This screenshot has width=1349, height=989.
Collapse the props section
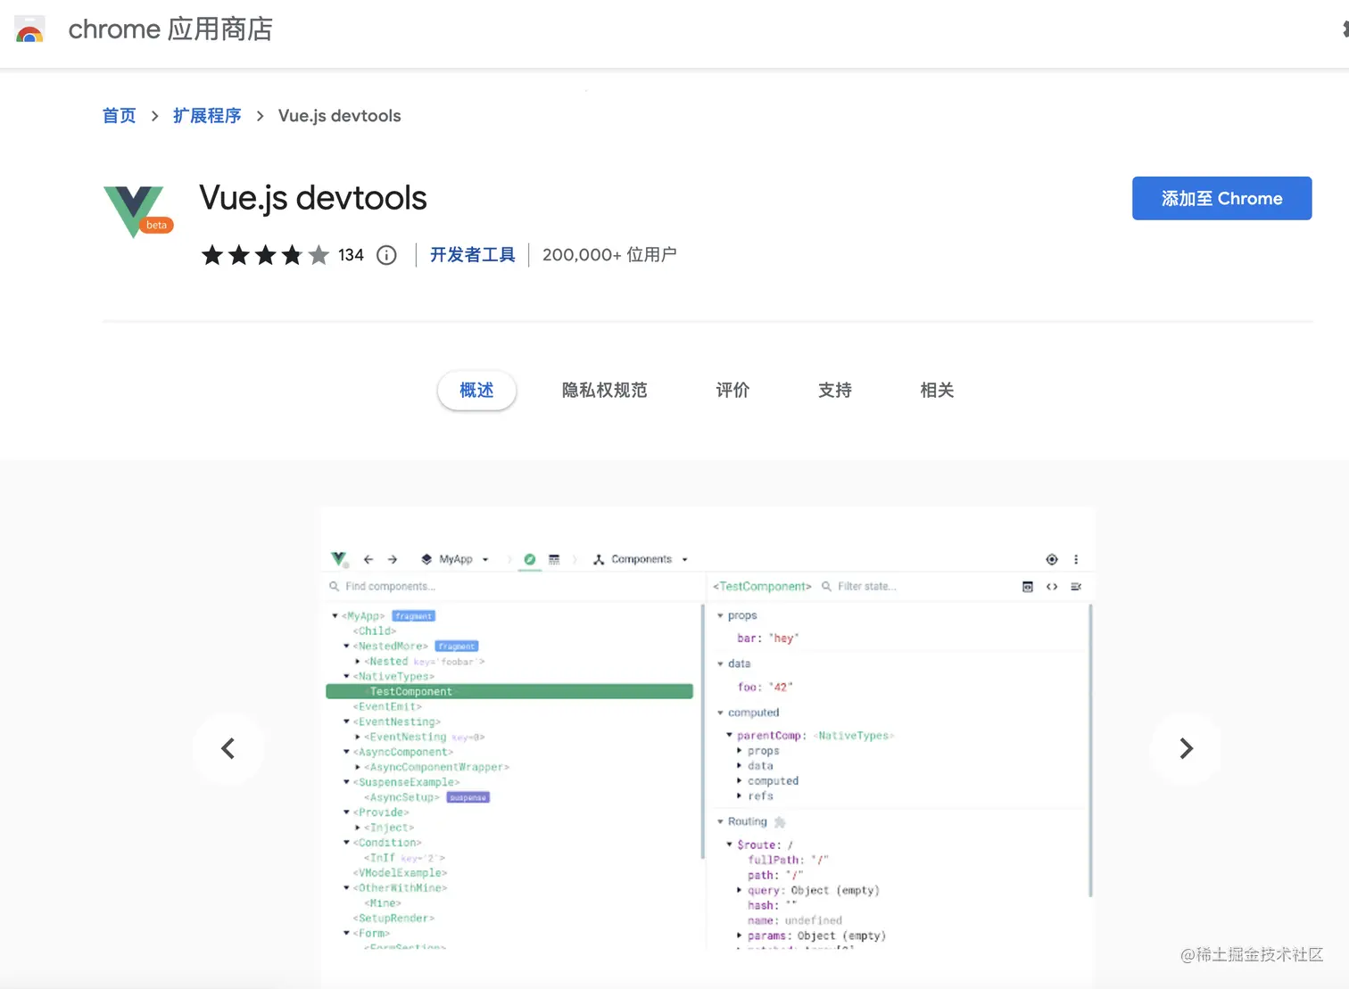[720, 615]
